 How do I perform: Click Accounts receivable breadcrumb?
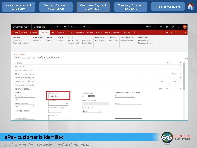tap(59, 27)
